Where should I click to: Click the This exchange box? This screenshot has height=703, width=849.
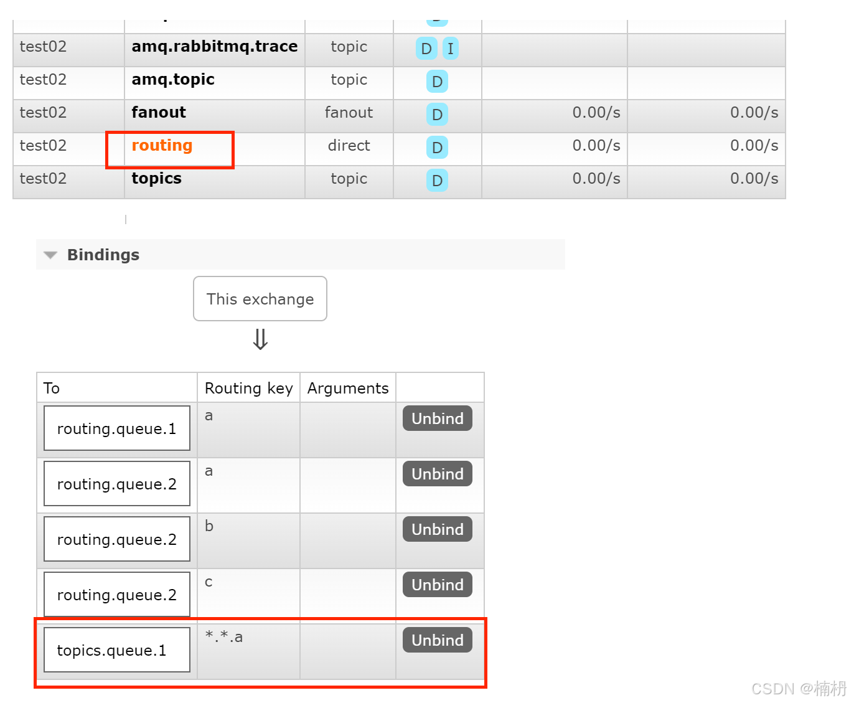click(x=260, y=299)
